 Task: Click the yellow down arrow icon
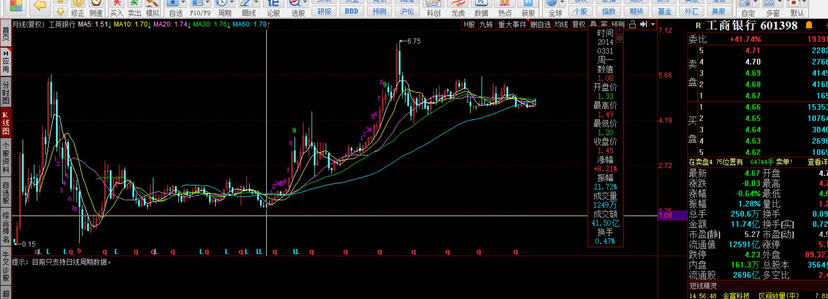pos(60,11)
